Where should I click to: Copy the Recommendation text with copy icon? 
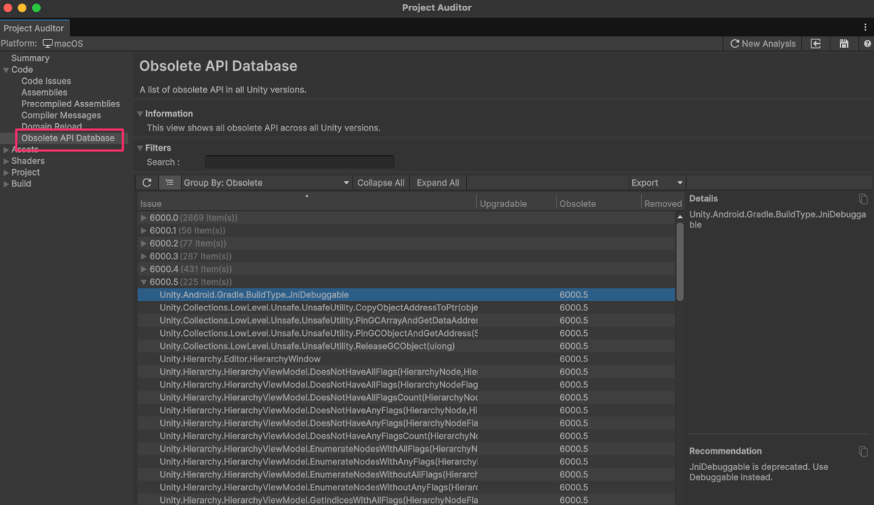[863, 452]
